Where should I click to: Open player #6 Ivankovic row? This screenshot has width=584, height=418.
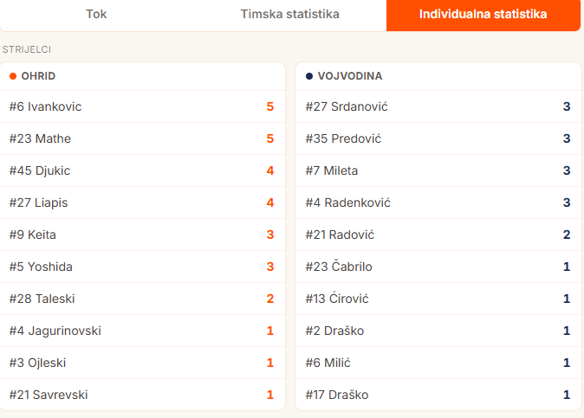tap(143, 106)
